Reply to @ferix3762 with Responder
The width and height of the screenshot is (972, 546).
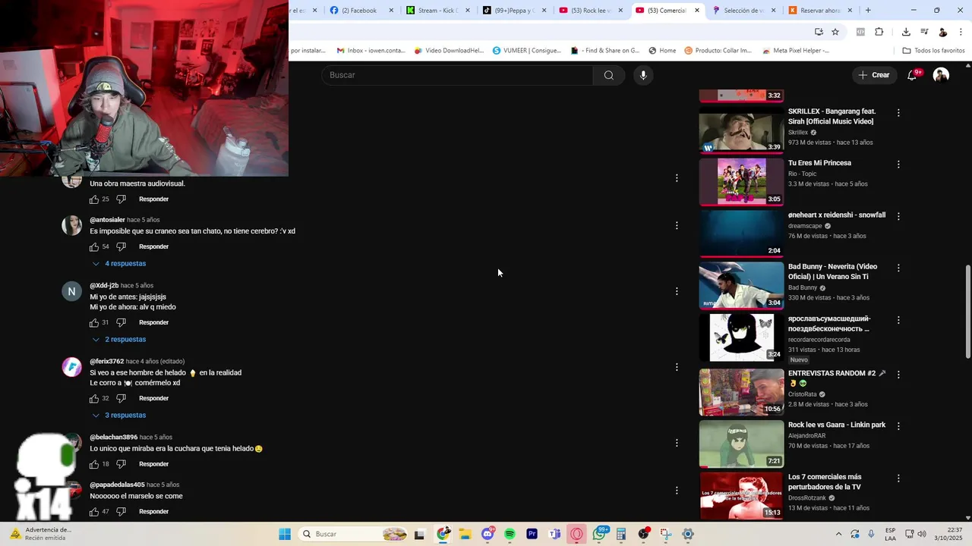[x=153, y=398]
